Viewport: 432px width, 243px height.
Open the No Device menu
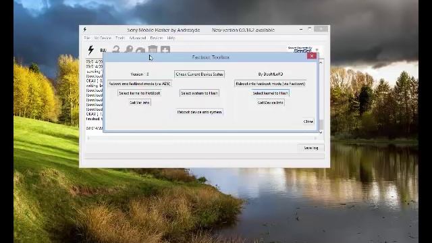(103, 38)
